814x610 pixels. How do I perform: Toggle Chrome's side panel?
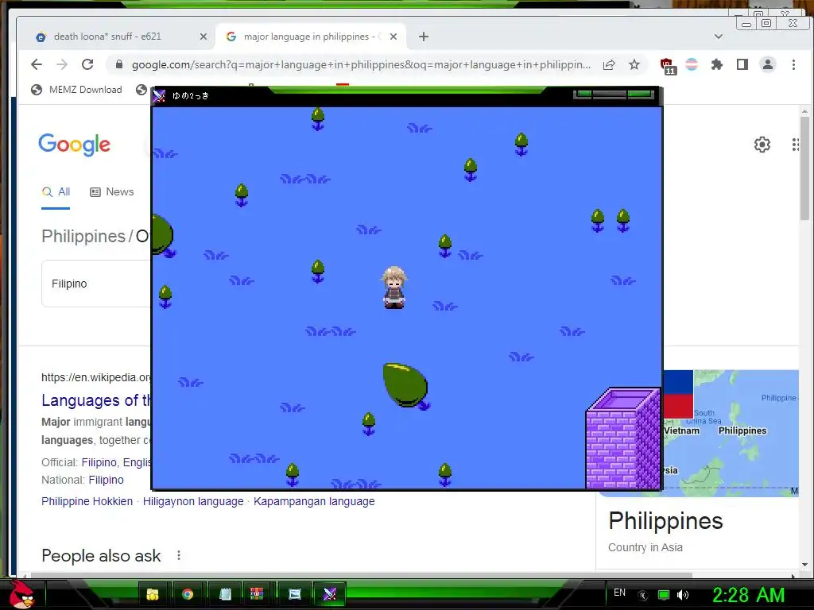[x=742, y=64]
